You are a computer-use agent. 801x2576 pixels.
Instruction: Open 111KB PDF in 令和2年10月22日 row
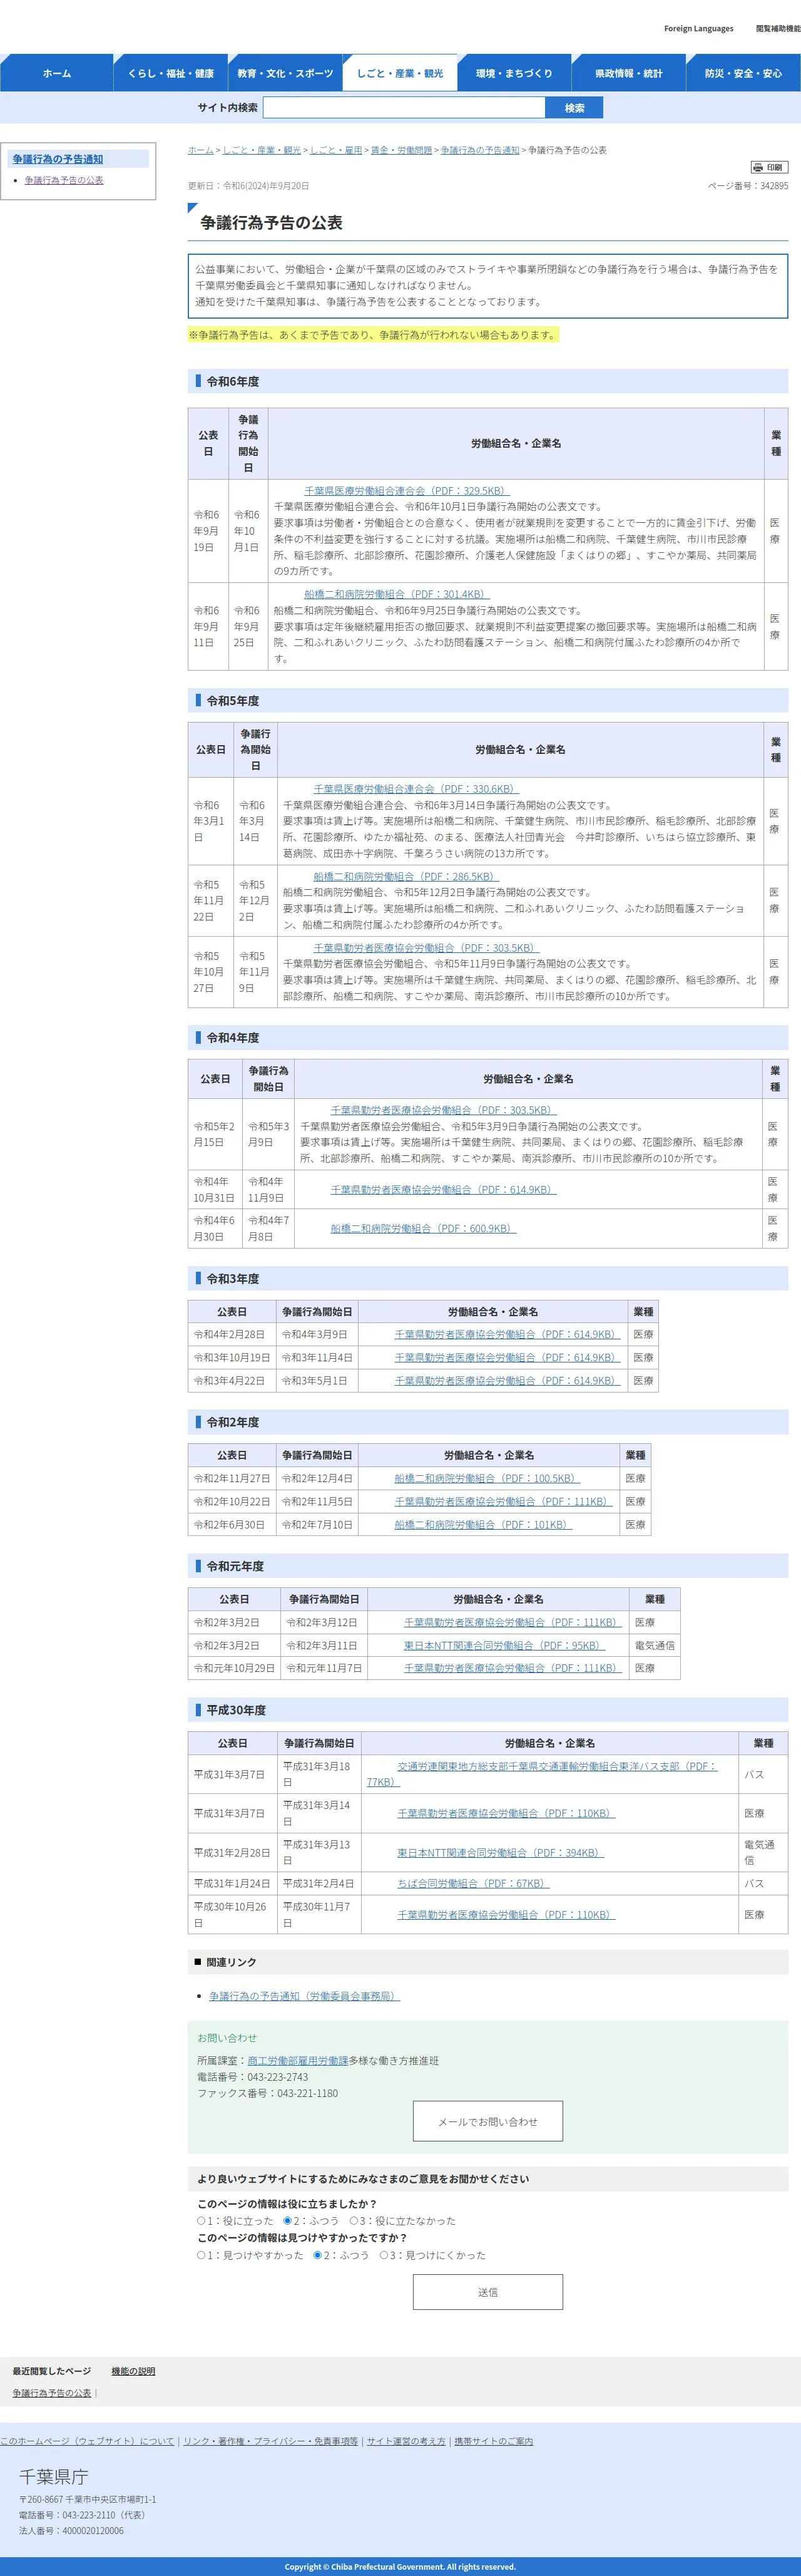(503, 1501)
